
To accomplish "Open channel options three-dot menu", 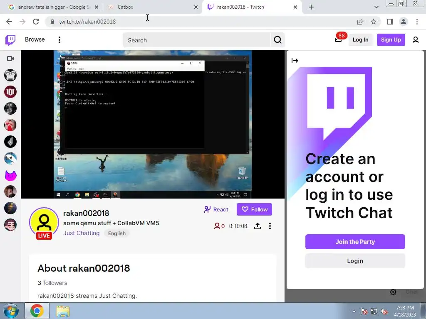I will (x=270, y=226).
